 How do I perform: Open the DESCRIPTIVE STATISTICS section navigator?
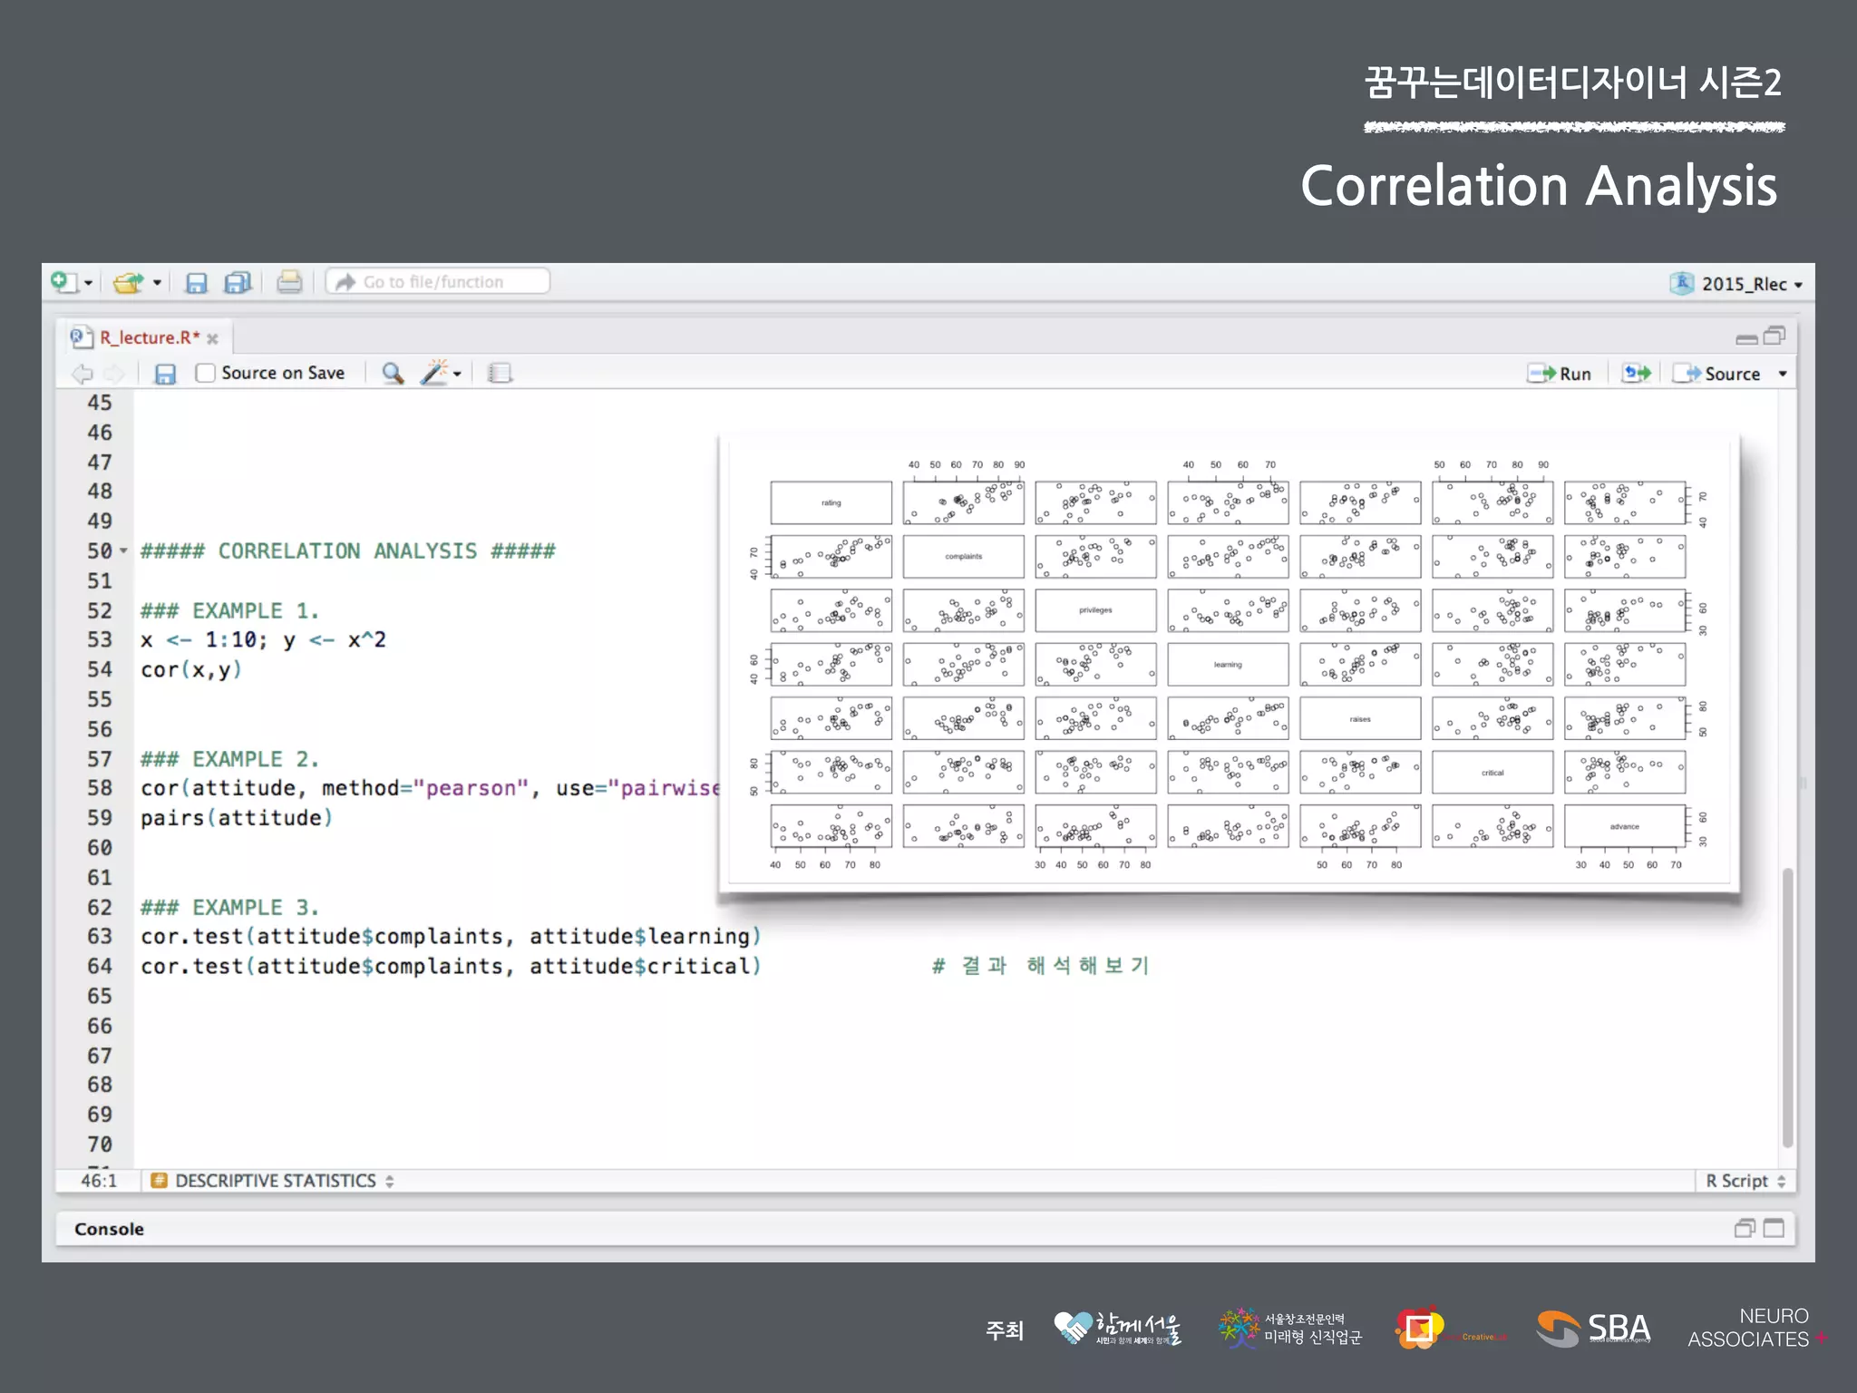[x=275, y=1181]
